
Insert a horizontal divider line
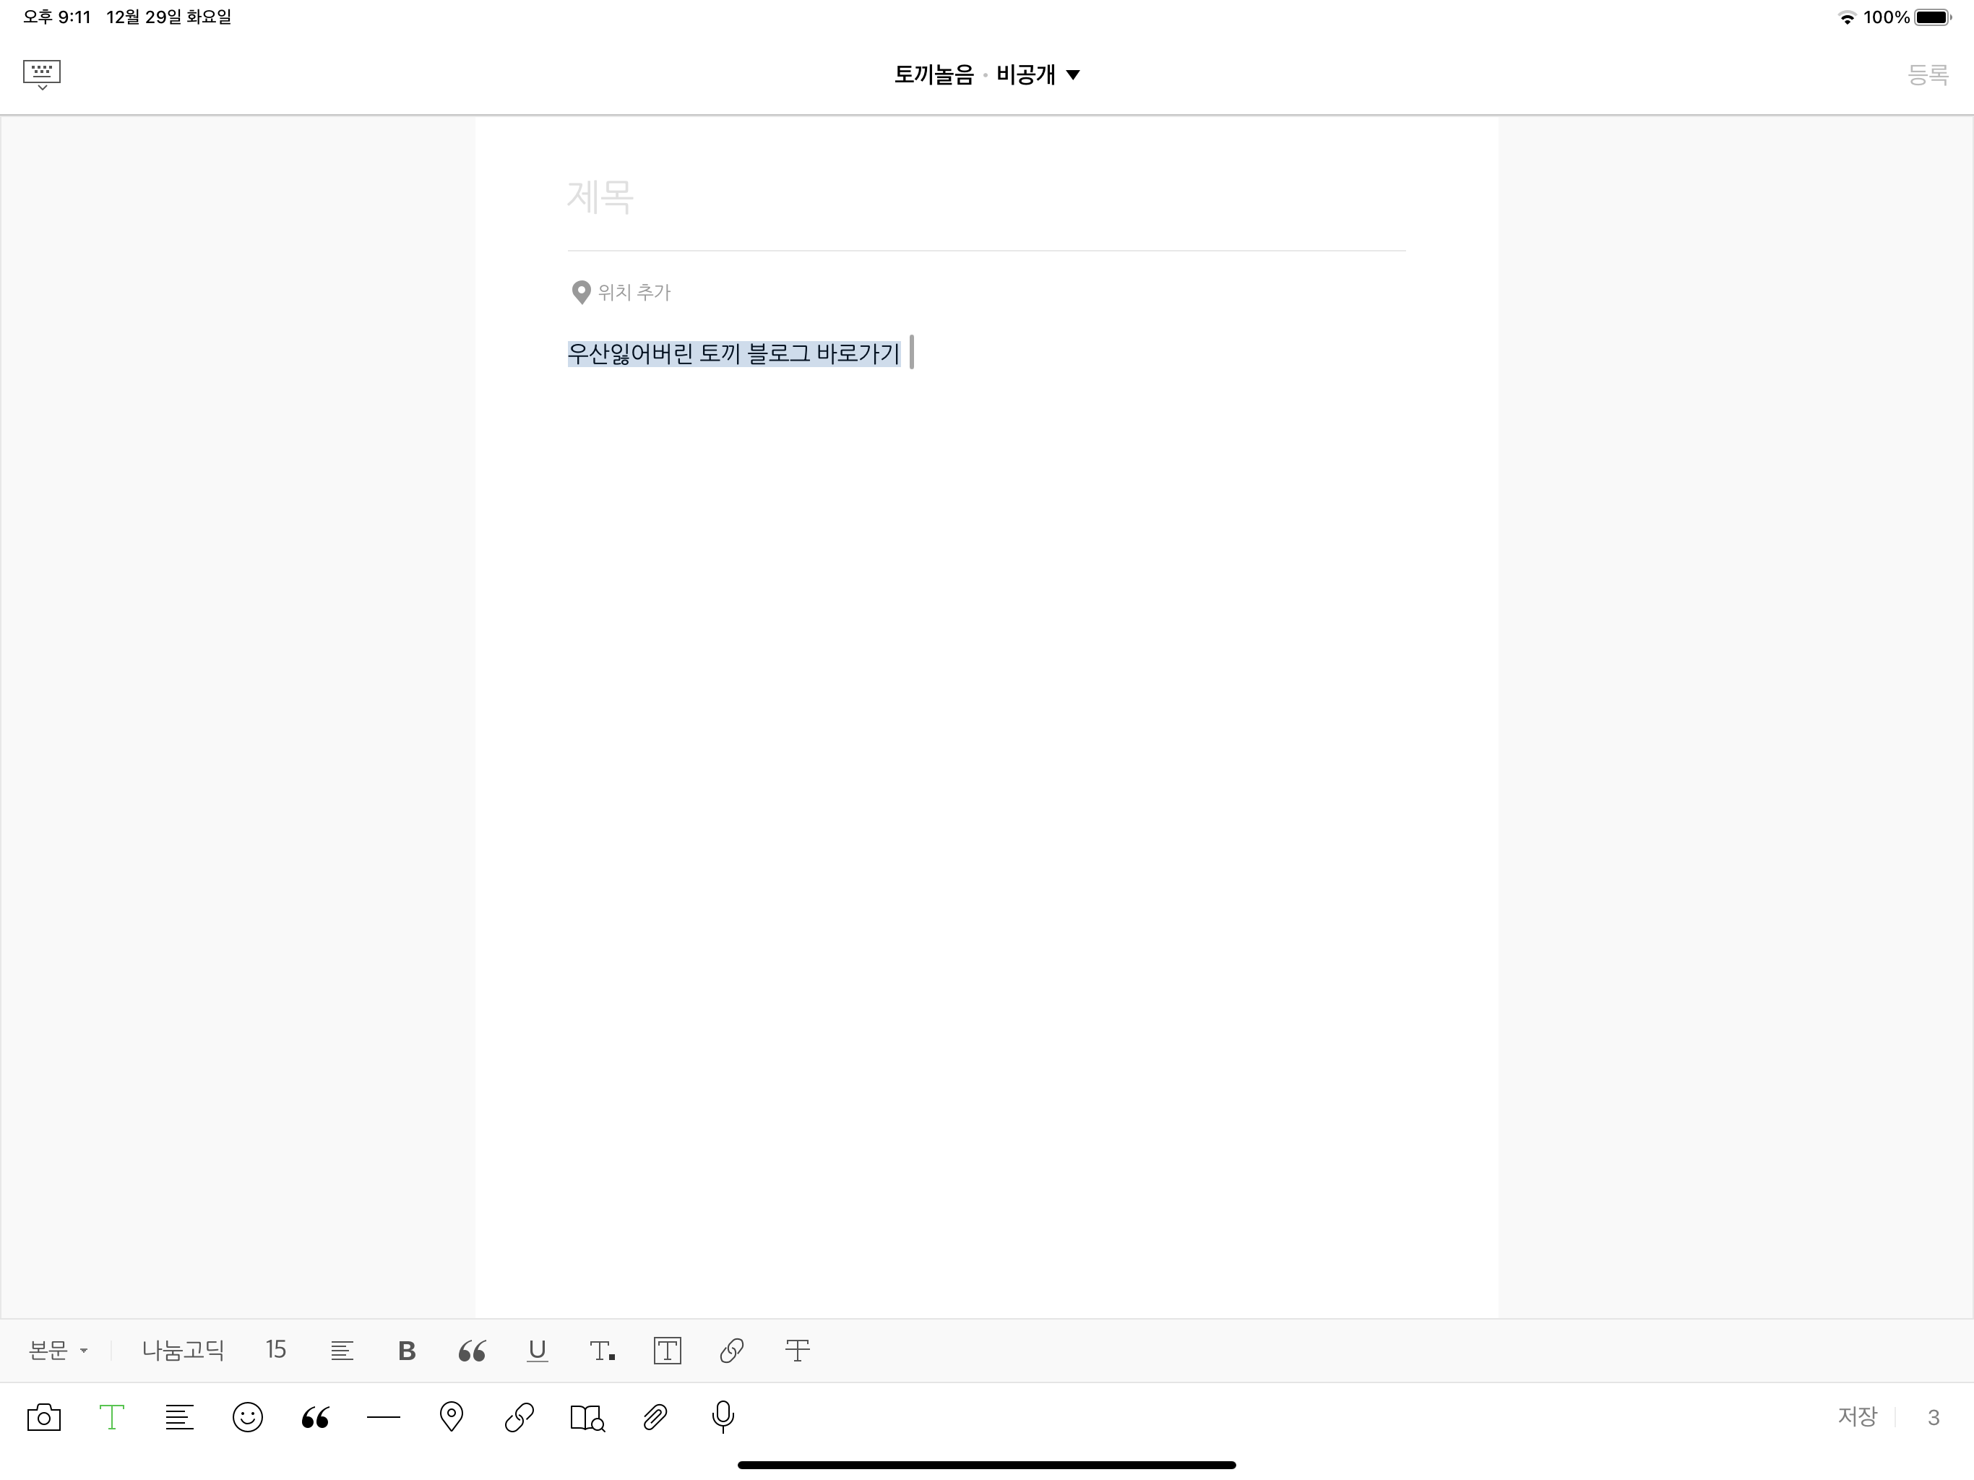coord(384,1418)
